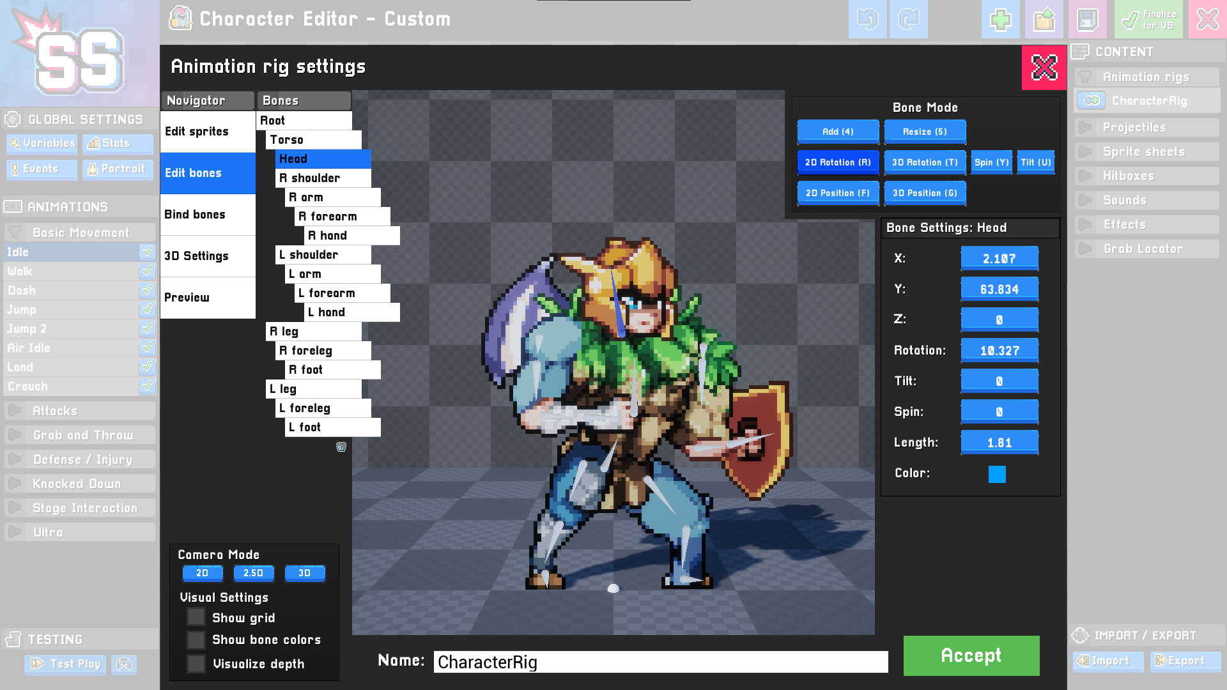Toggle the Idle animation checkmark

point(148,252)
